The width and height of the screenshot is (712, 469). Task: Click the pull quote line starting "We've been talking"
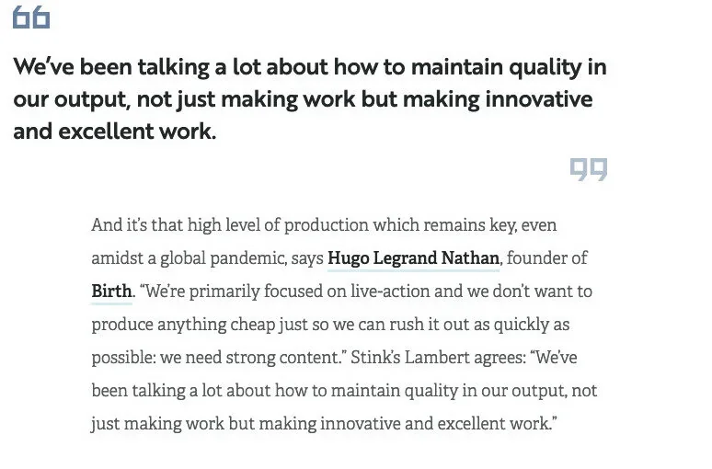coord(309,68)
